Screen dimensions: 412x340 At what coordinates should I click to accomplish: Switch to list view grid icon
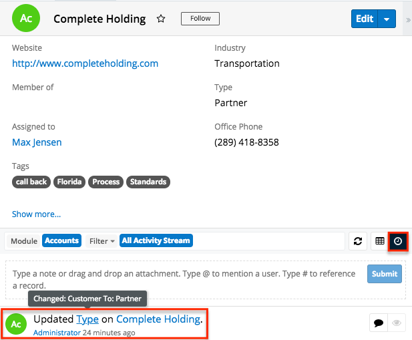[x=380, y=241]
